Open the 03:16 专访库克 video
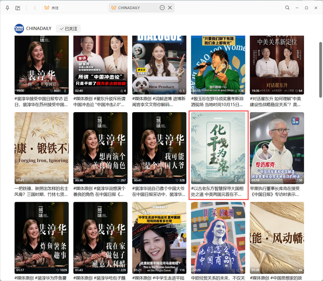The height and width of the screenshot is (281, 323). point(277,148)
